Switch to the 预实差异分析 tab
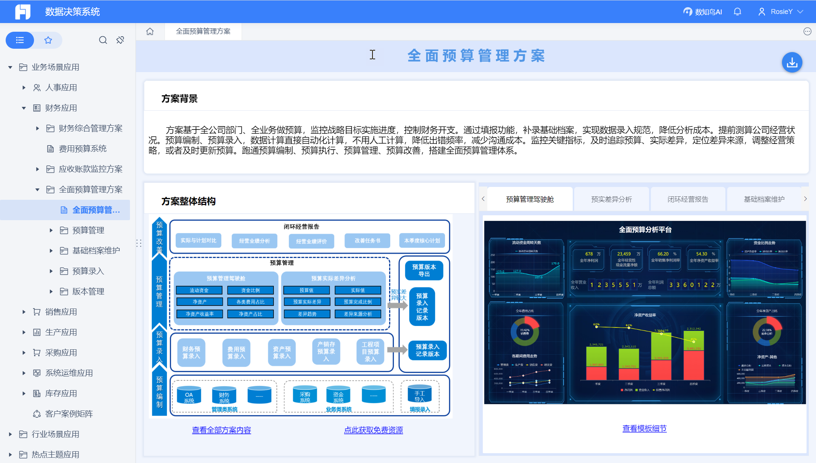 click(x=611, y=199)
